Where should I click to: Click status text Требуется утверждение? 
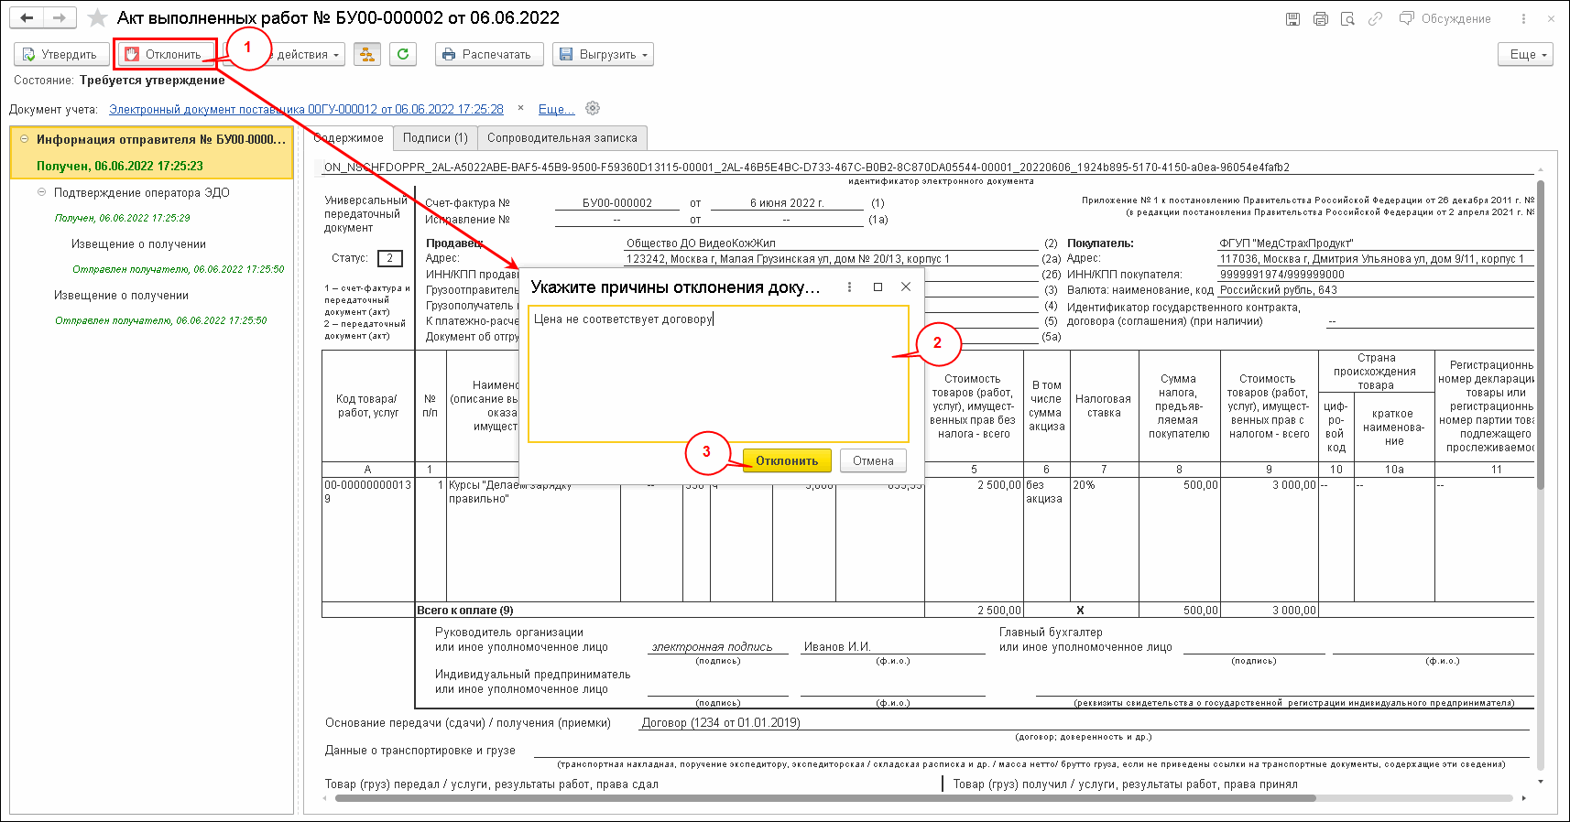pyautogui.click(x=152, y=81)
